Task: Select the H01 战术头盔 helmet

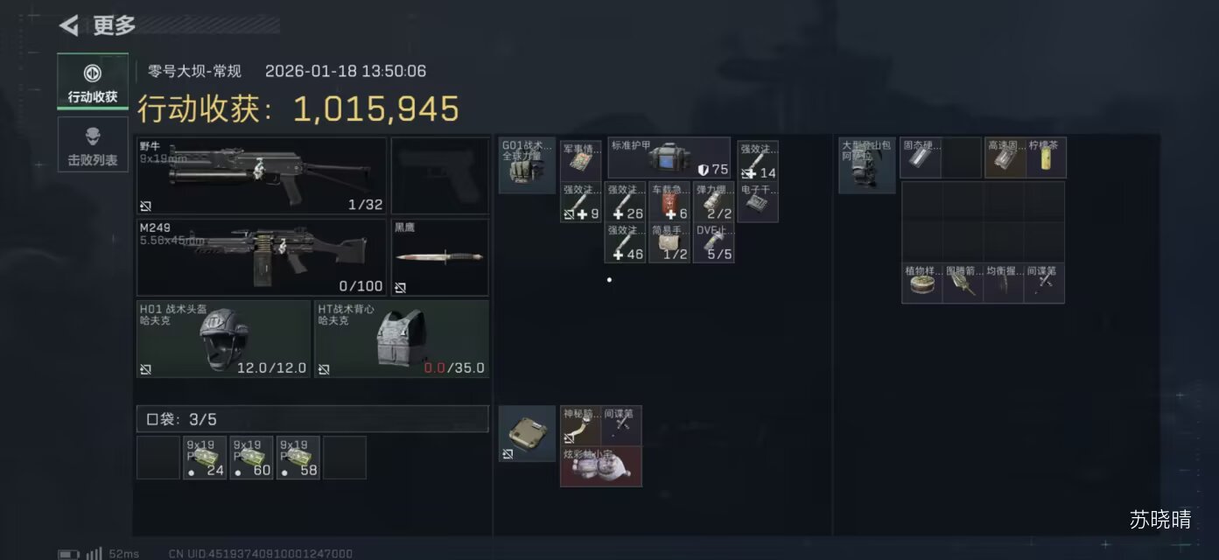Action: pos(223,339)
